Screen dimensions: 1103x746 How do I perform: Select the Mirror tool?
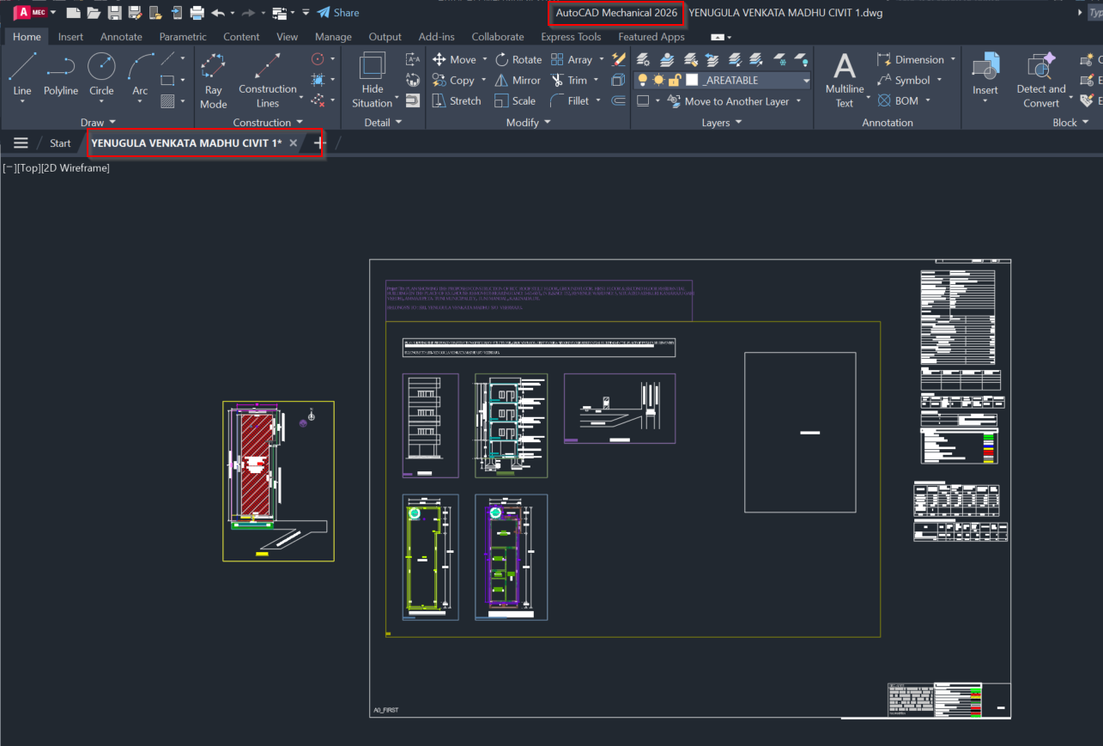(x=518, y=80)
